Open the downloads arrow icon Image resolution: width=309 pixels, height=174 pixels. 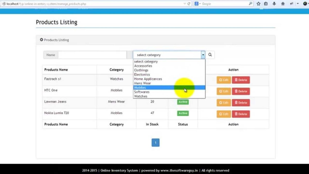coord(274,4)
